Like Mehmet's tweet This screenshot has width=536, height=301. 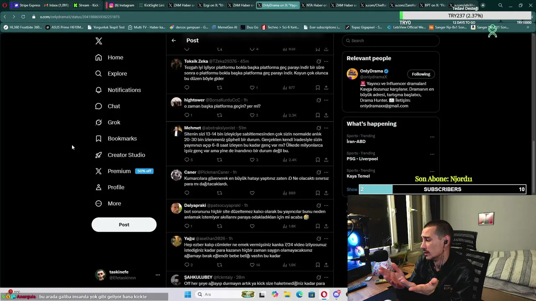(x=252, y=160)
